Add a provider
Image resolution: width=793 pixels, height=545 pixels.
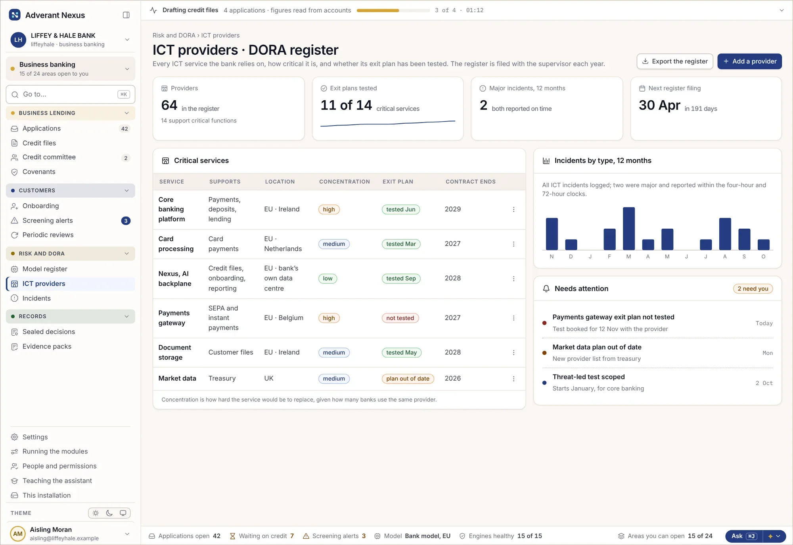749,61
